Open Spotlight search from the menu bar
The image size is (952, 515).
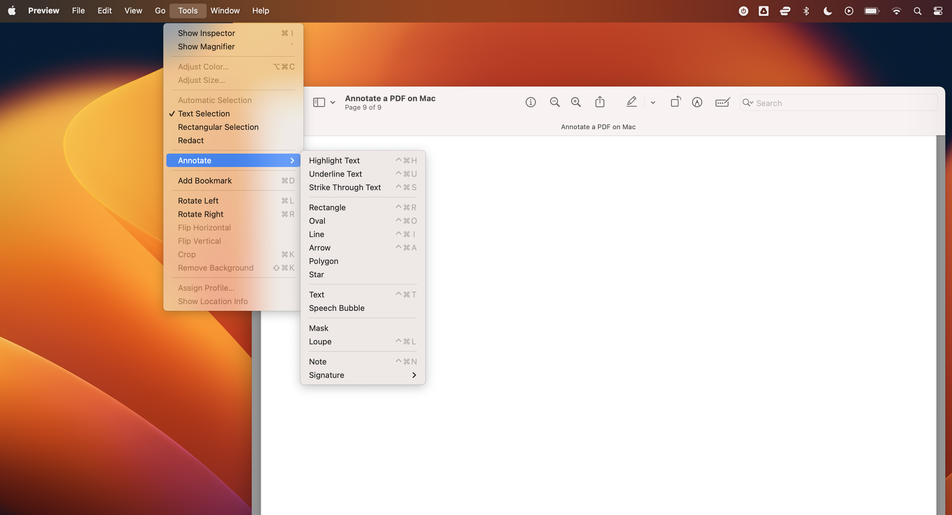917,11
